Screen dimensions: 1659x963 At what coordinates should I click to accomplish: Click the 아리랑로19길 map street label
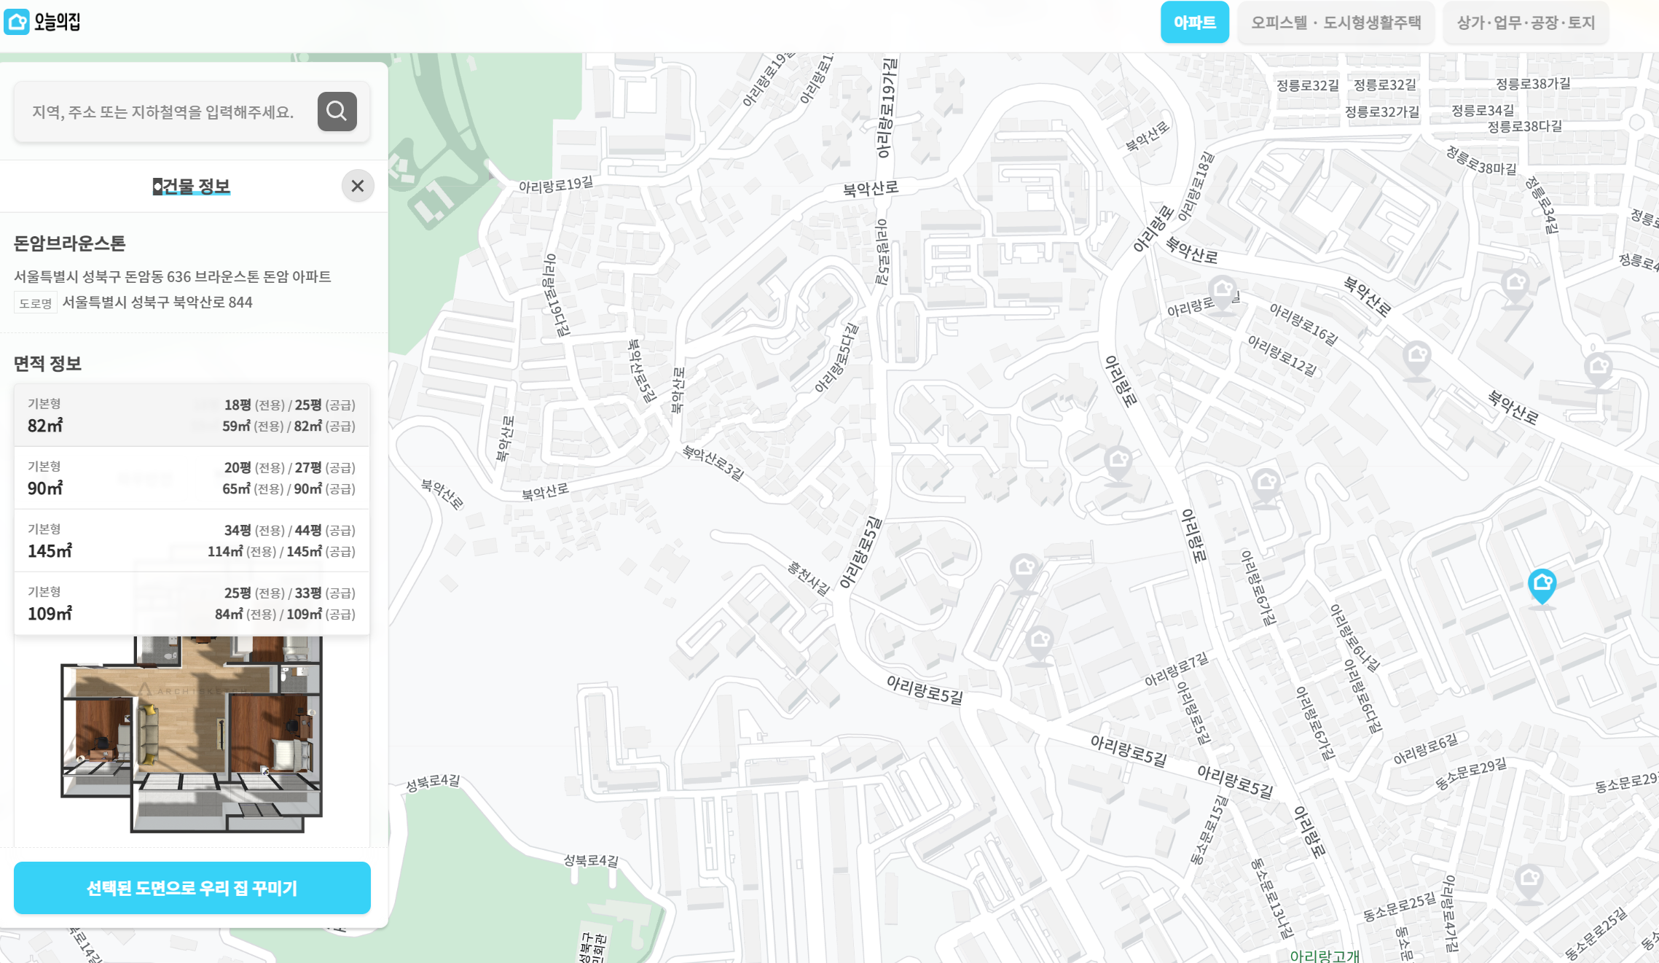[556, 185]
